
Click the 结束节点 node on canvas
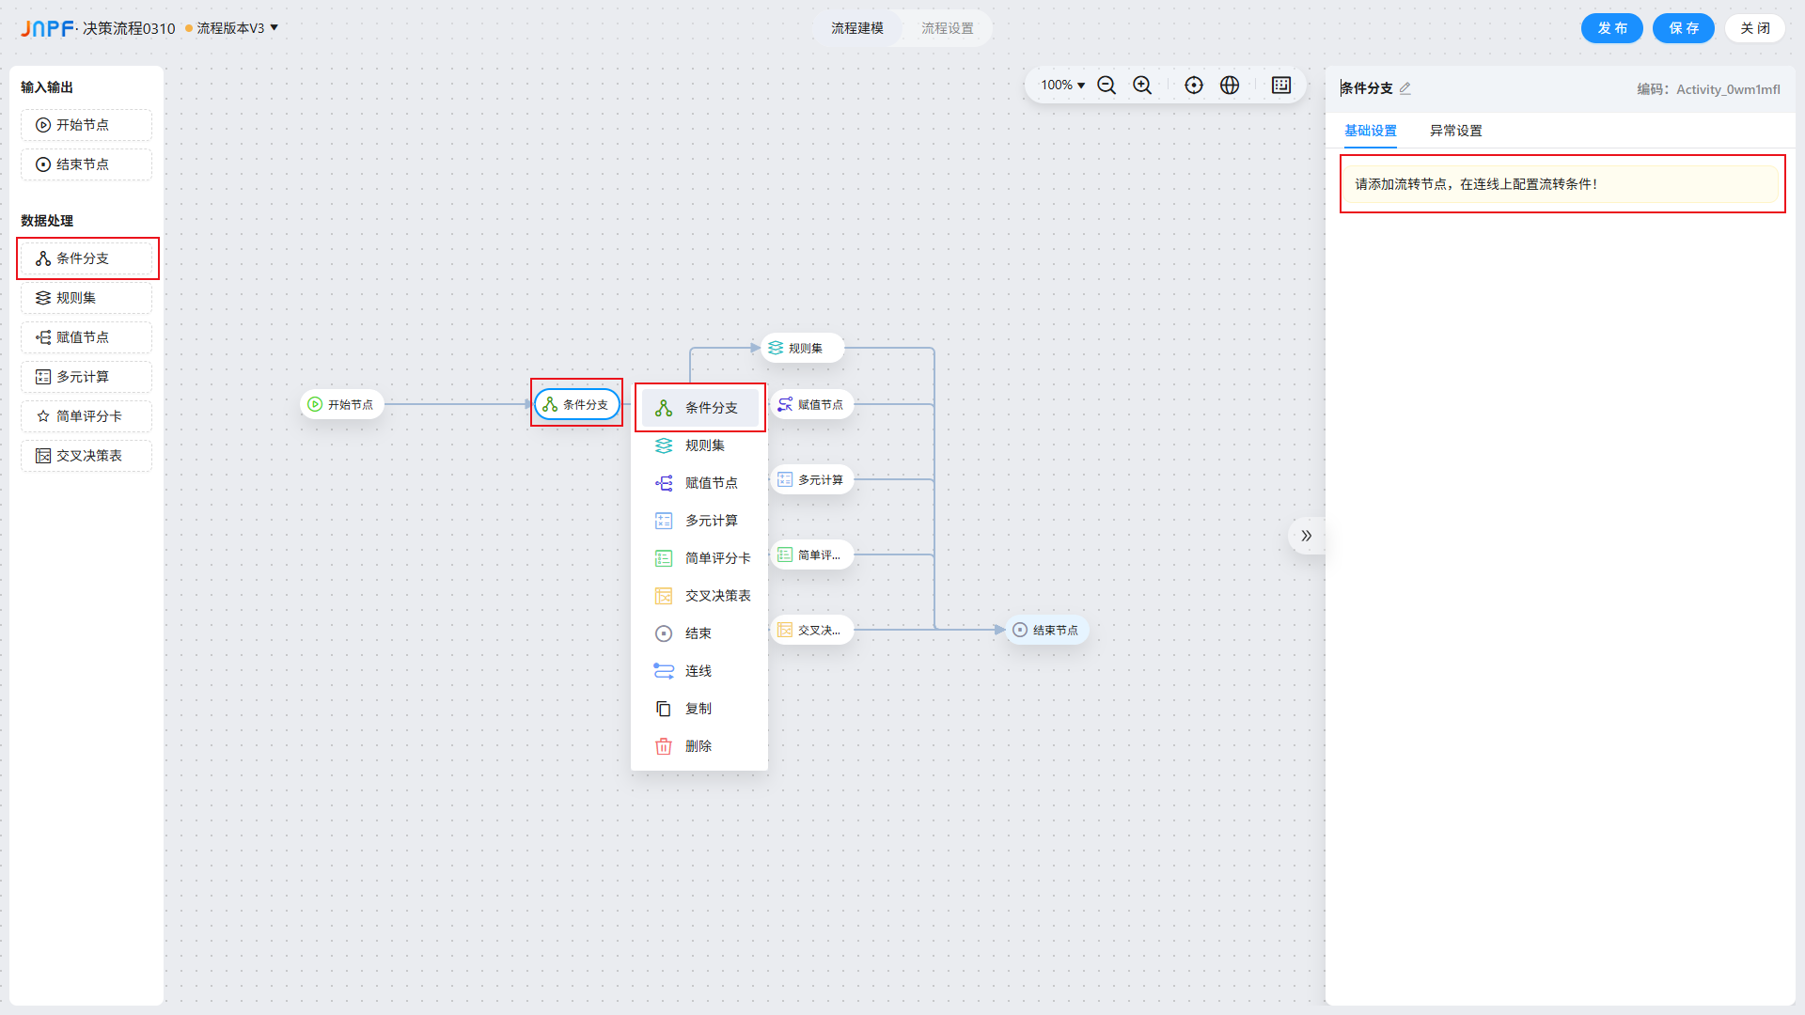(x=1047, y=630)
